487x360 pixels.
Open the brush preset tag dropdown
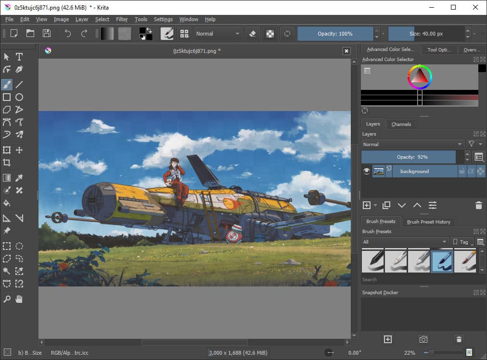(405, 242)
